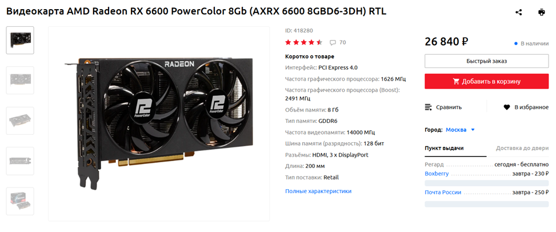Open the Boxberry delivery link
Screen dimensions: 556x232
(x=437, y=174)
